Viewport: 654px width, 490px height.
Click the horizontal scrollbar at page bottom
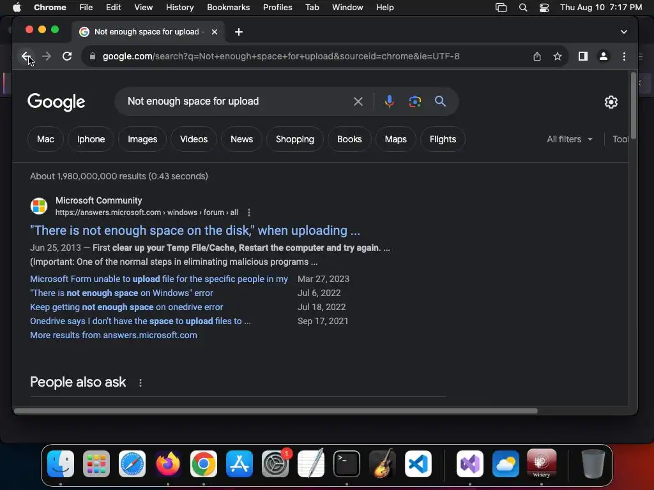click(x=275, y=411)
